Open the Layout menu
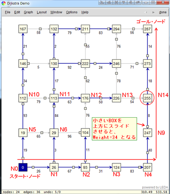170x194 pixels. (42, 12)
